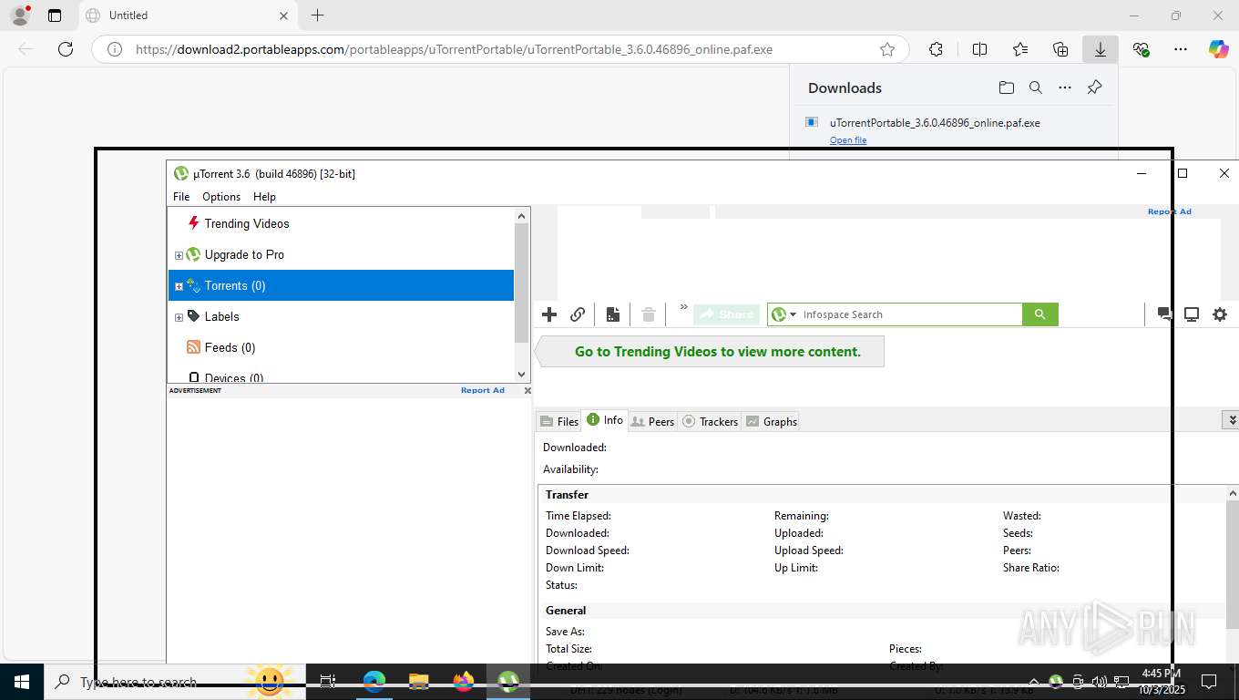Switch to the Trackers tab
The width and height of the screenshot is (1239, 700).
(x=711, y=421)
